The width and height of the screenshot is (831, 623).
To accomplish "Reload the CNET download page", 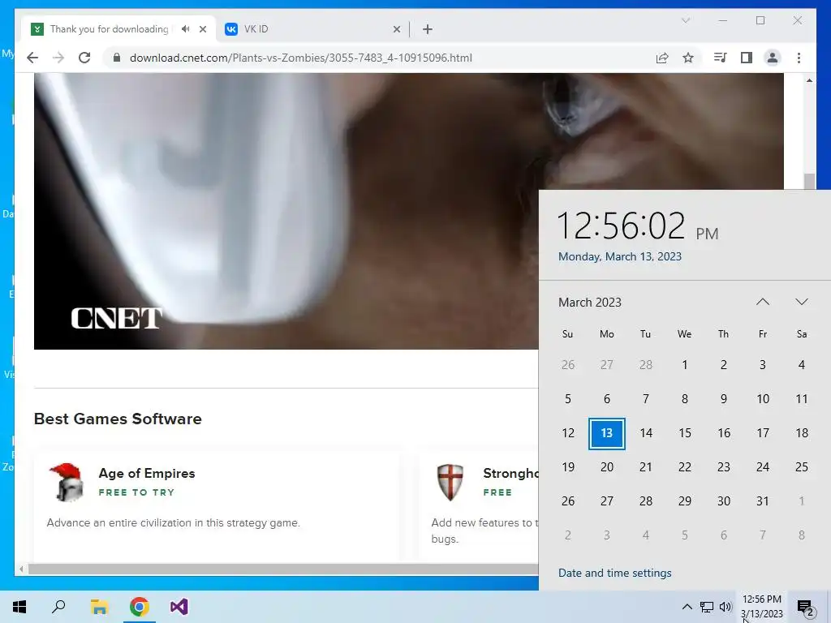I will (x=84, y=58).
